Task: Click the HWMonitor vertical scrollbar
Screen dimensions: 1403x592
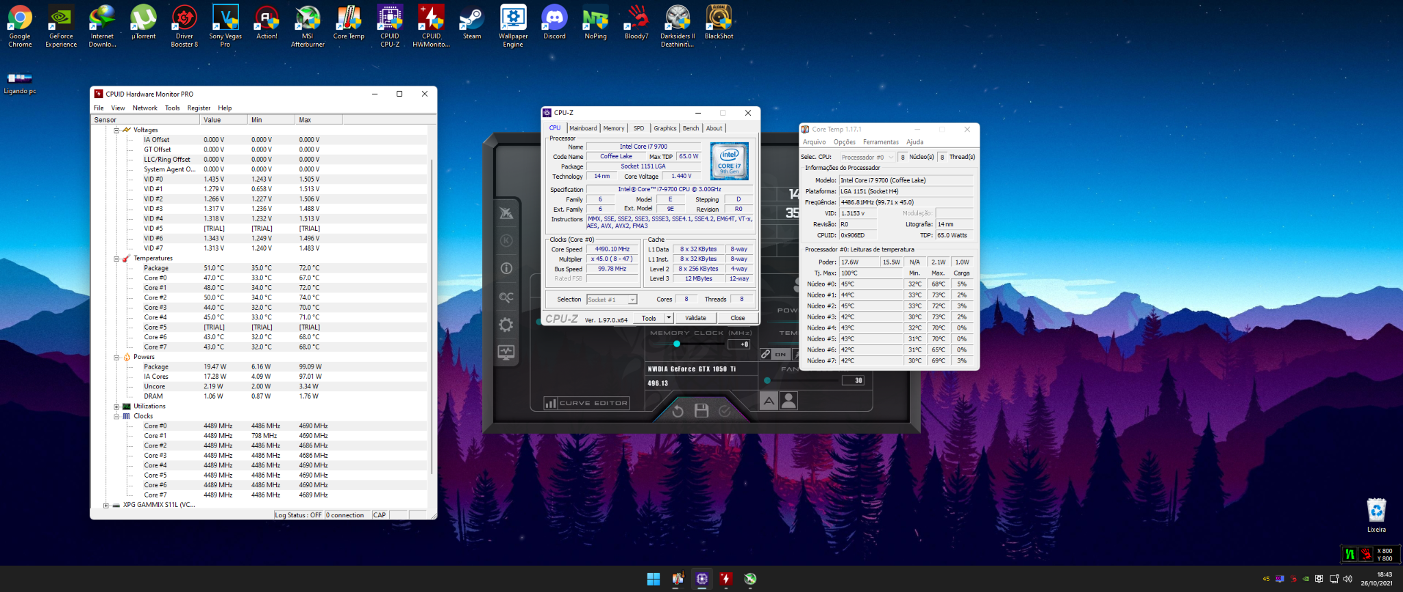Action: point(432,317)
